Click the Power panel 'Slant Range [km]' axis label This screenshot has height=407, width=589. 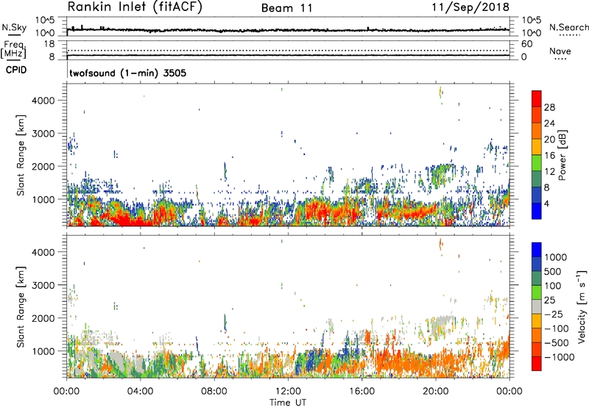[x=21, y=155]
